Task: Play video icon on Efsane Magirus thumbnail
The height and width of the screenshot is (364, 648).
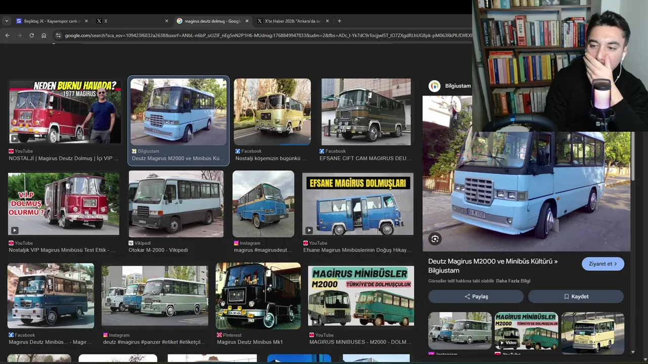Action: click(x=309, y=230)
